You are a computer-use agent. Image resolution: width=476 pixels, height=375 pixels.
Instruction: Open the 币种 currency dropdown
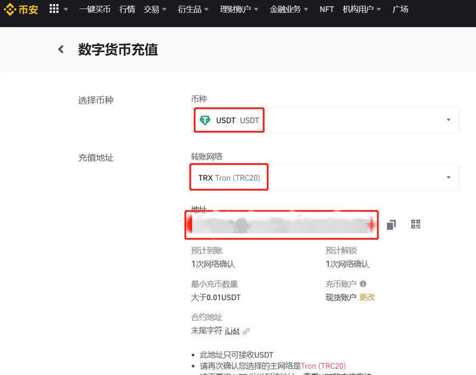(448, 120)
